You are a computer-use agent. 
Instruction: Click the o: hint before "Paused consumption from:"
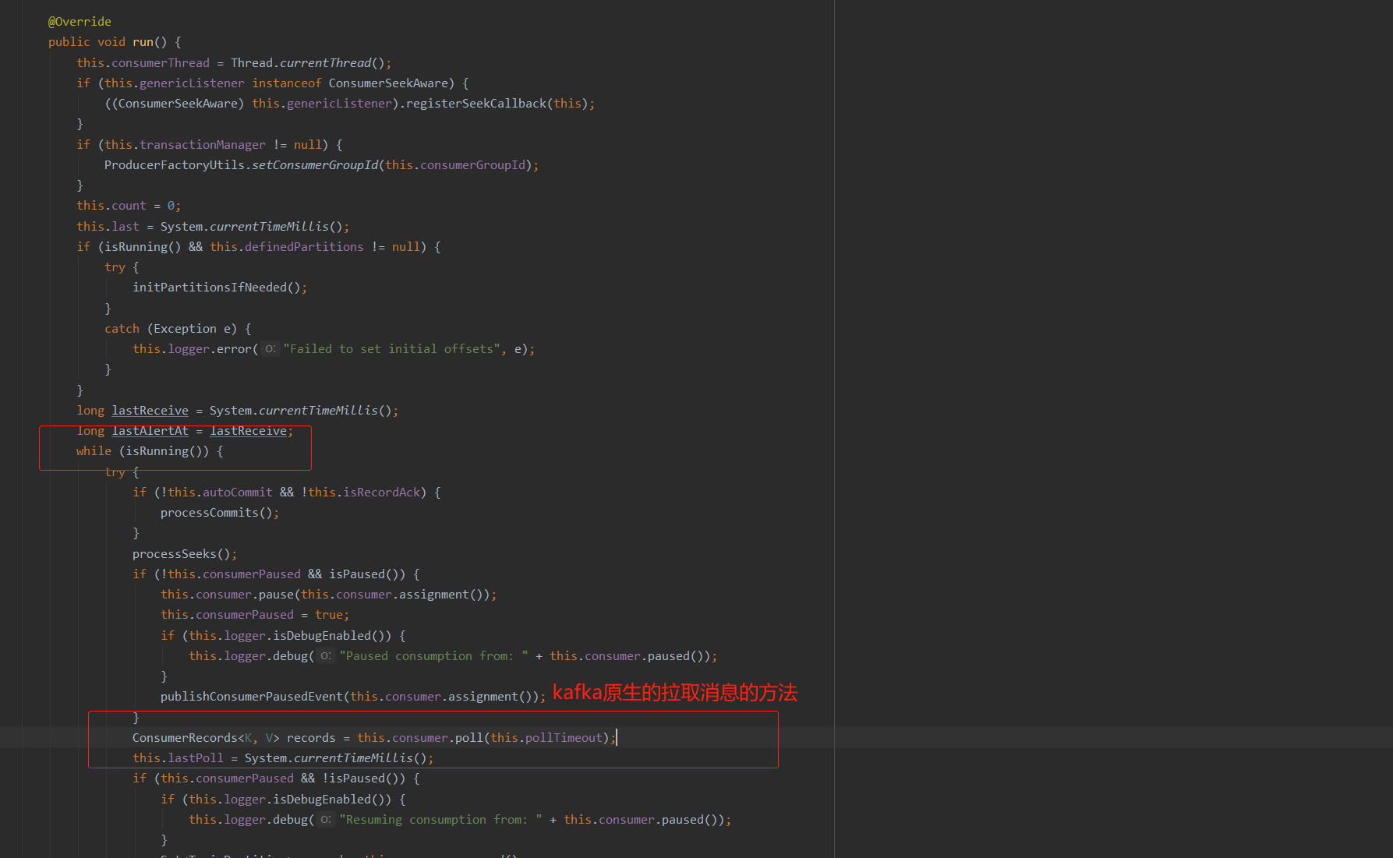click(325, 655)
